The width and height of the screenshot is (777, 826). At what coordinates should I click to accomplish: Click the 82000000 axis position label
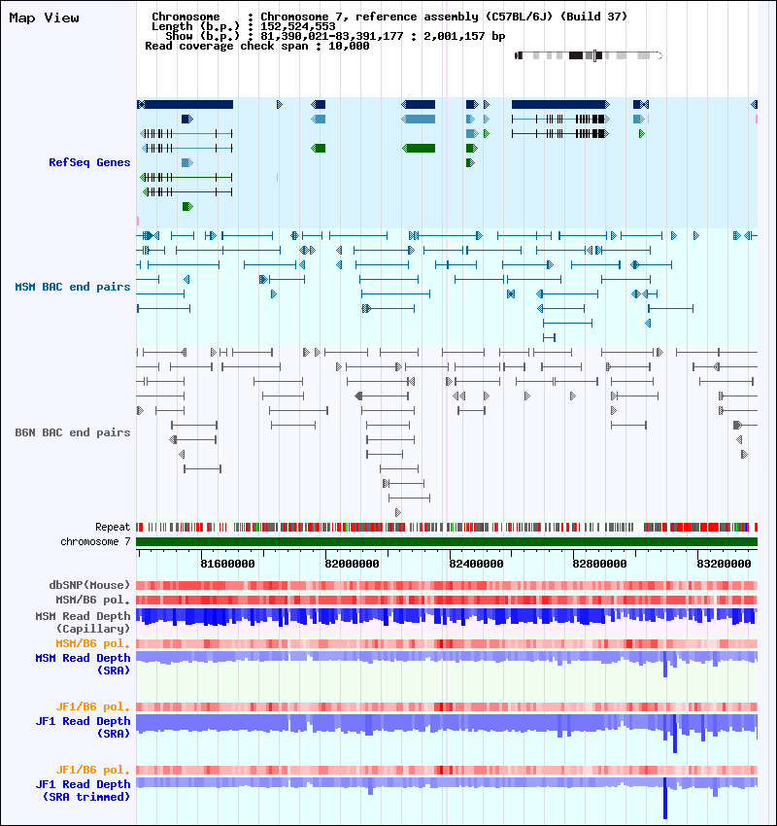352,564
